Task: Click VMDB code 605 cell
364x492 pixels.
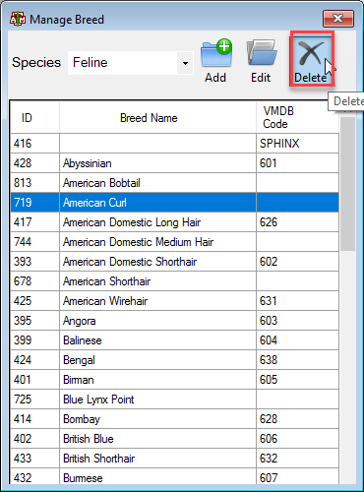Action: [x=297, y=380]
